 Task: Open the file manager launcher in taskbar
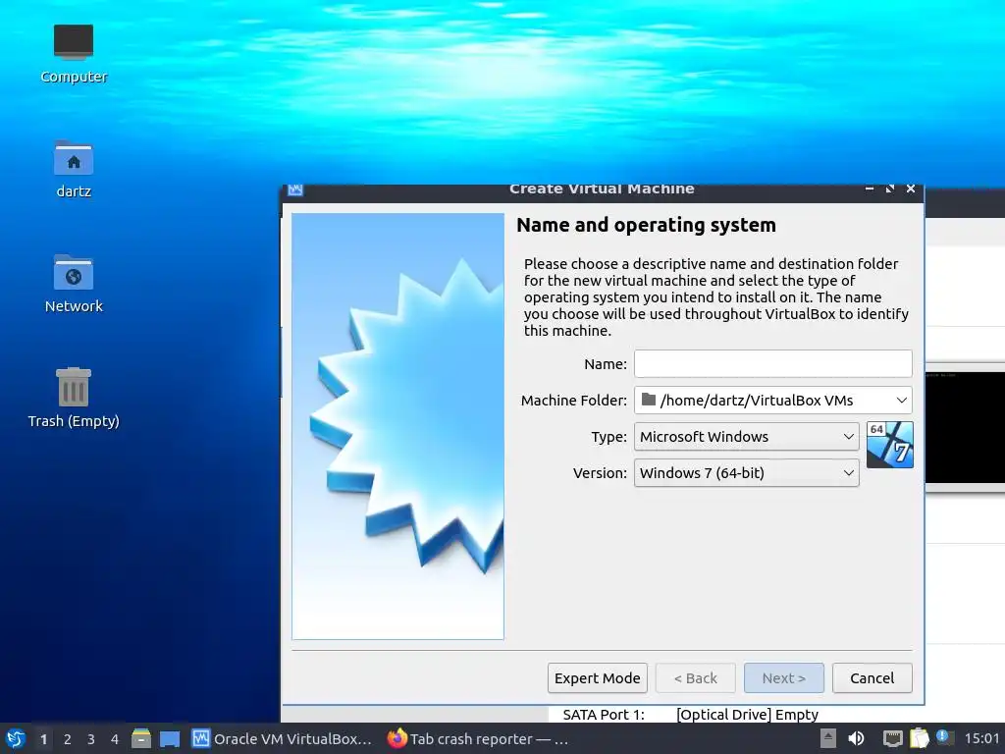(x=141, y=738)
